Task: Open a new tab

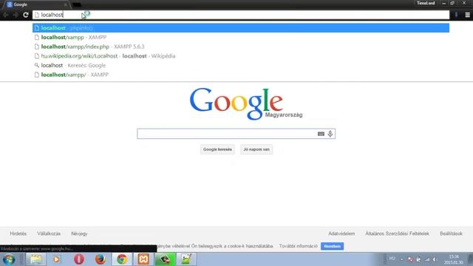Action: click(x=77, y=5)
